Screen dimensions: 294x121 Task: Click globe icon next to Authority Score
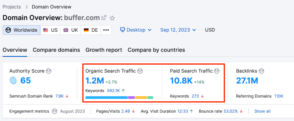click(x=49, y=71)
